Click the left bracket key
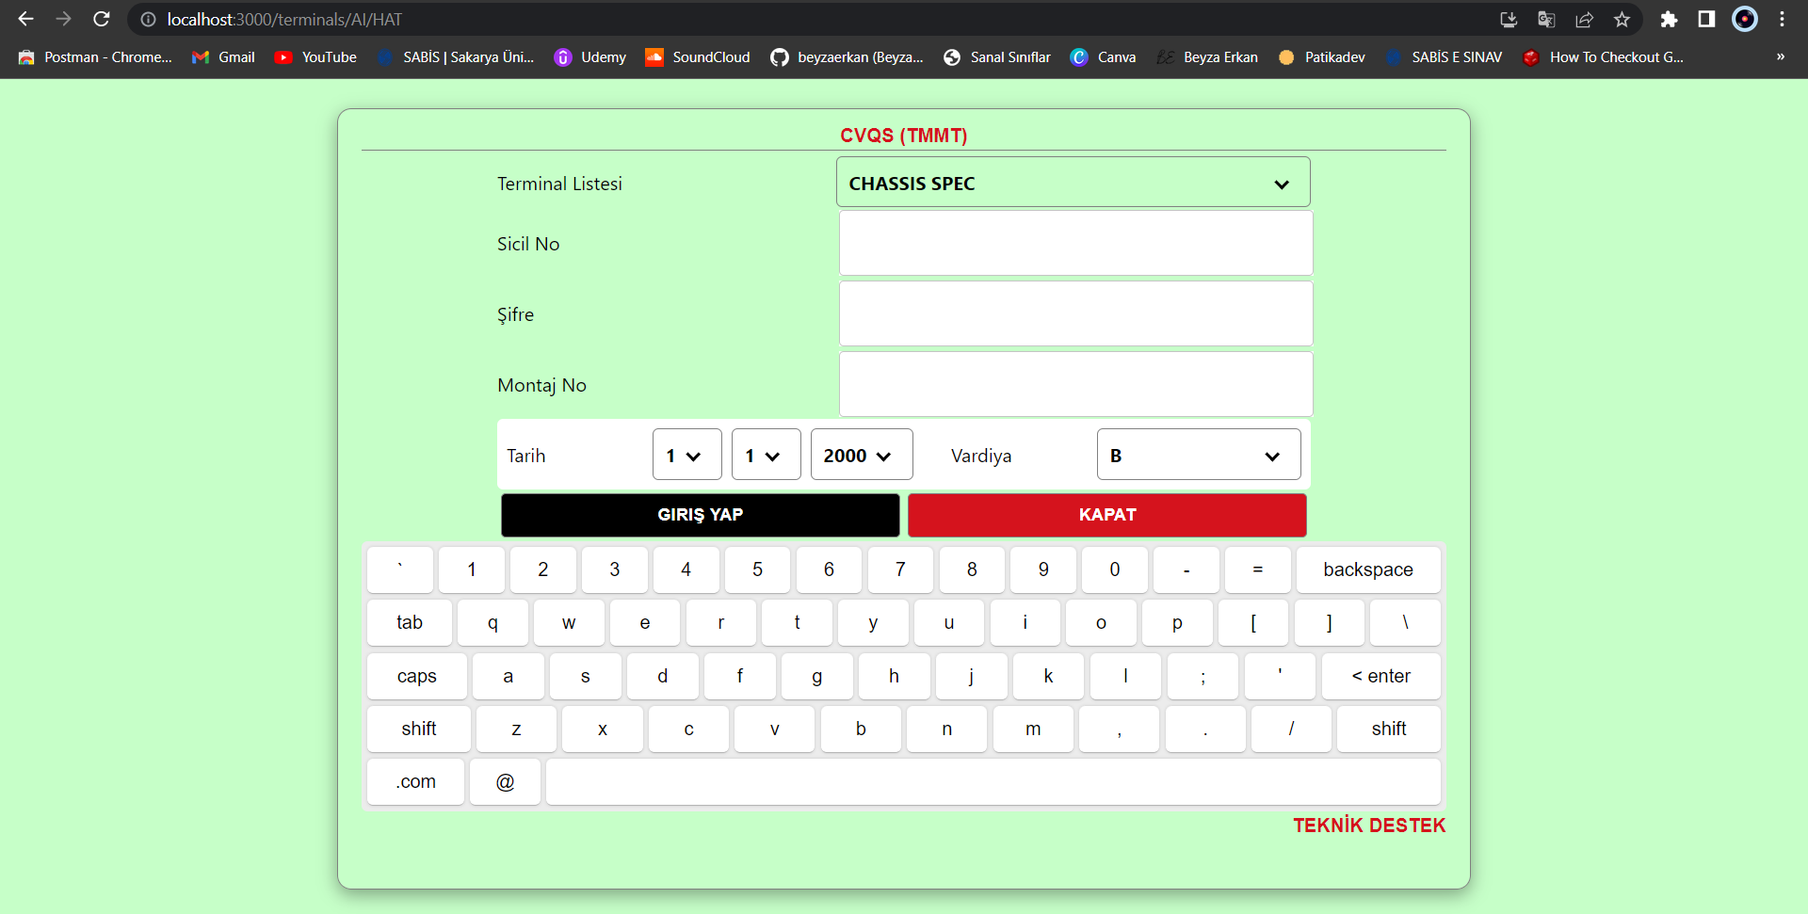The height and width of the screenshot is (914, 1808). pos(1253,622)
